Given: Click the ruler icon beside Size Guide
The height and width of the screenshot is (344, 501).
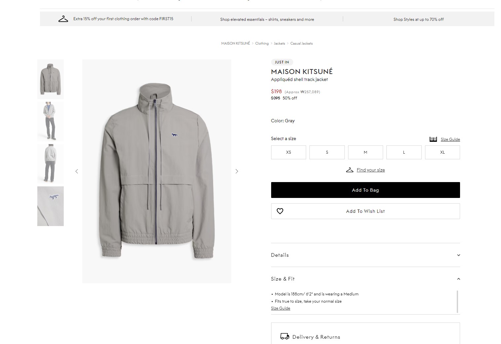Looking at the screenshot, I should 433,139.
